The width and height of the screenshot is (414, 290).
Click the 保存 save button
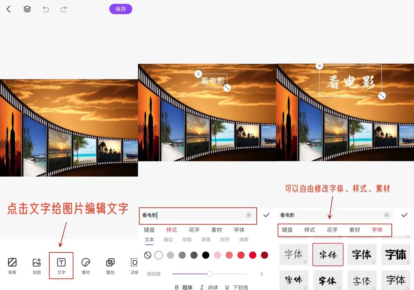[x=120, y=9]
